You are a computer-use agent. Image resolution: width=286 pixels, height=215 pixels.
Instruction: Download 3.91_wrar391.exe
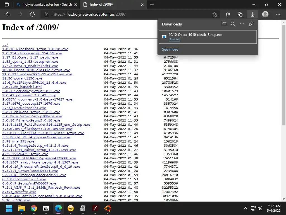[18, 141]
